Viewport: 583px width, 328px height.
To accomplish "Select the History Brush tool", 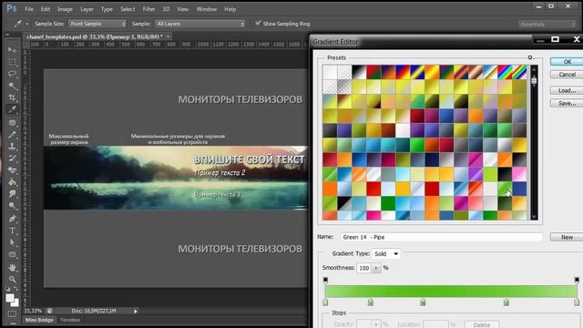I will pyautogui.click(x=12, y=158).
